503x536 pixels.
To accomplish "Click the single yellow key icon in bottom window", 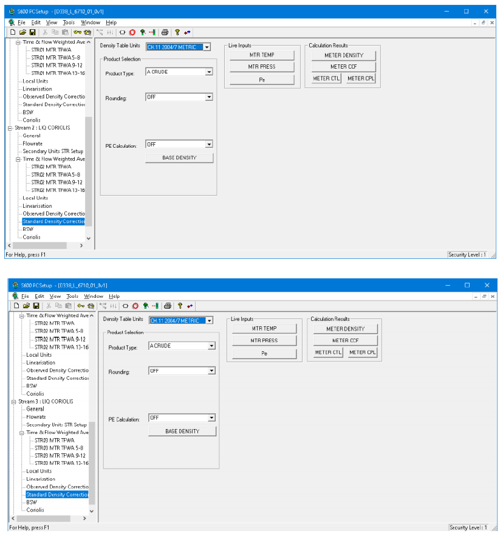I will click(x=81, y=306).
